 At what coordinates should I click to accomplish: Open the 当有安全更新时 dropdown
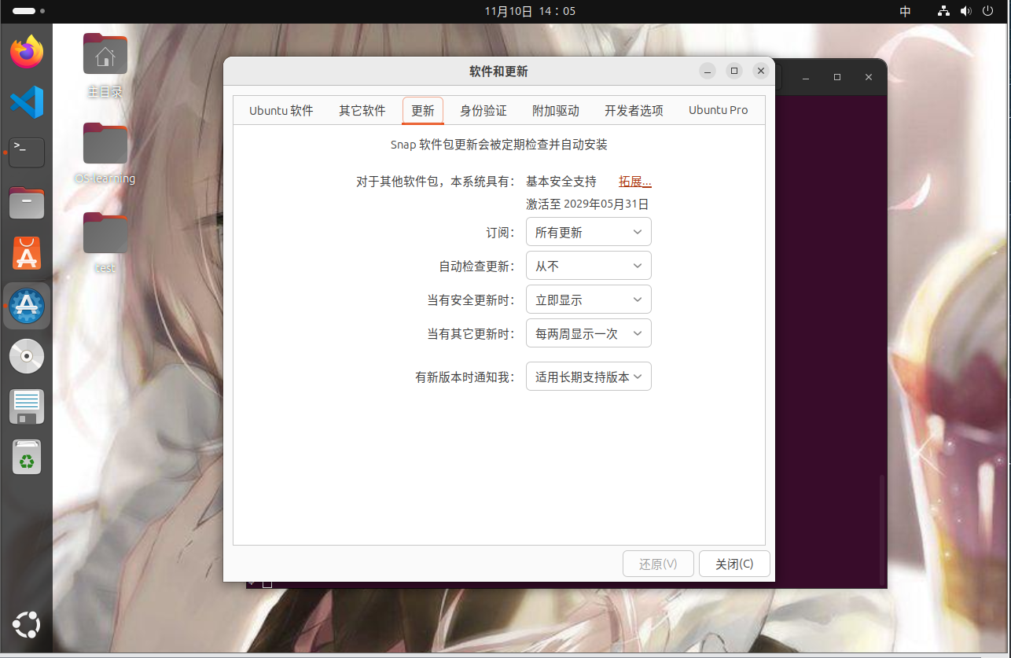(589, 300)
